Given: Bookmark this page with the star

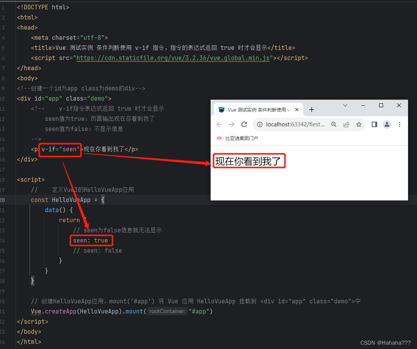Looking at the screenshot, I should (359, 124).
